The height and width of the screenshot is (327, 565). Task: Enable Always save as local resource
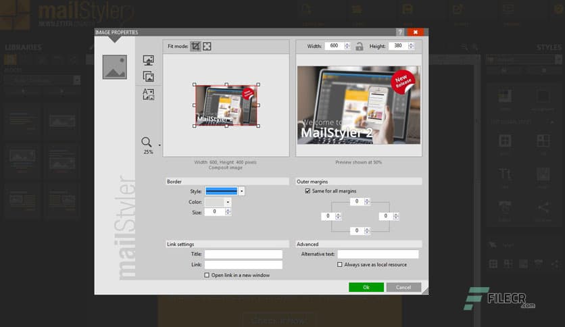(x=340, y=265)
